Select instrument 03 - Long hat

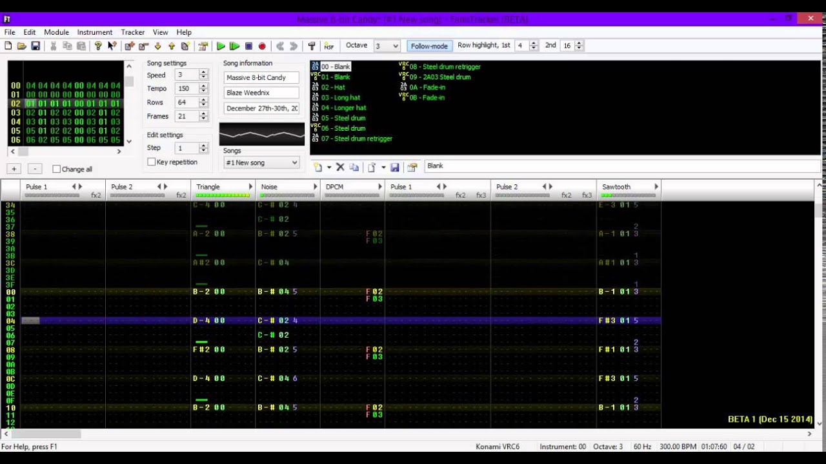tap(340, 97)
